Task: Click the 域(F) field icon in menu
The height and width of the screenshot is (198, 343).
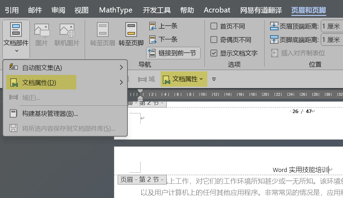Action: [14, 97]
